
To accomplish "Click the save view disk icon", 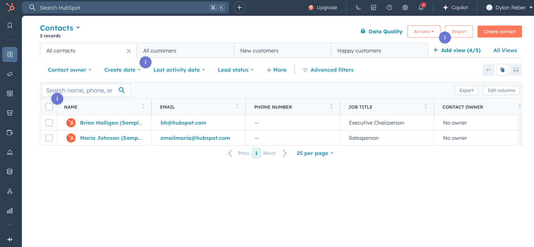I will [516, 70].
